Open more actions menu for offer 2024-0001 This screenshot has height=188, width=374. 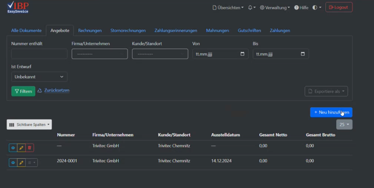pyautogui.click(x=31, y=163)
